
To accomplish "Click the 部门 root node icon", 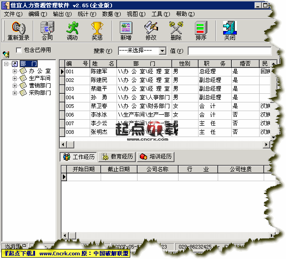I will (15, 64).
